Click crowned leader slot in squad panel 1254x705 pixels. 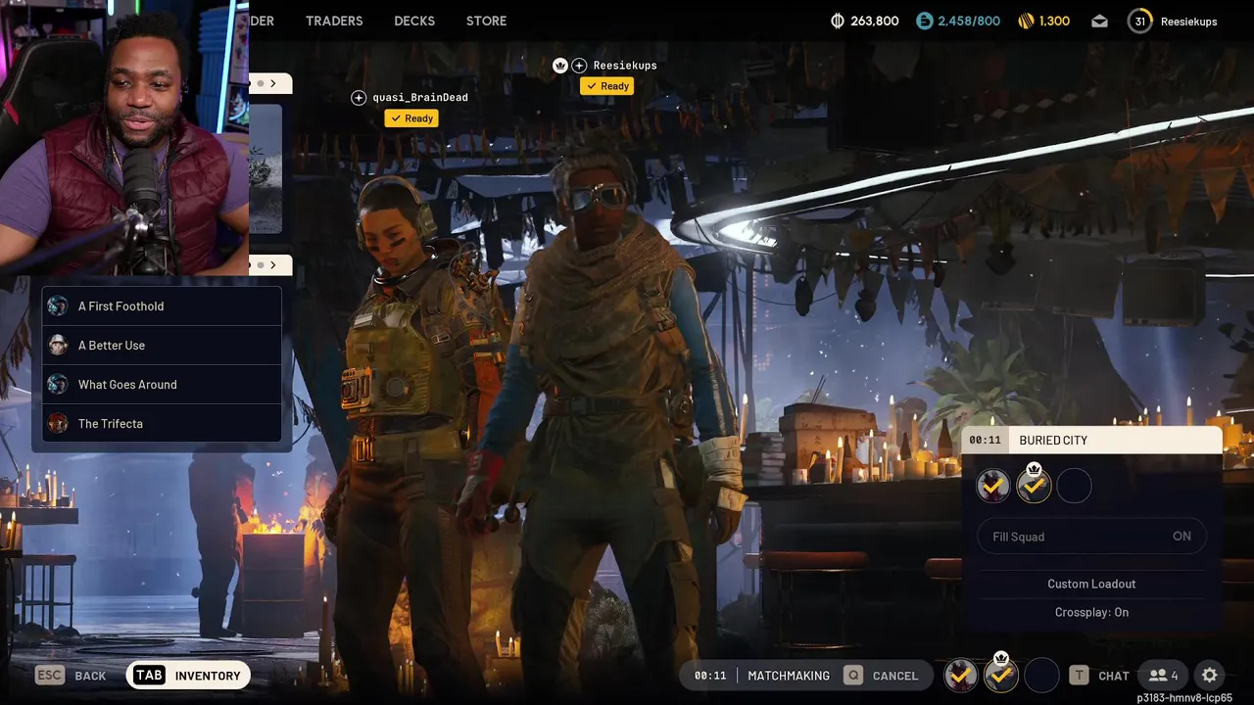[x=1034, y=486]
